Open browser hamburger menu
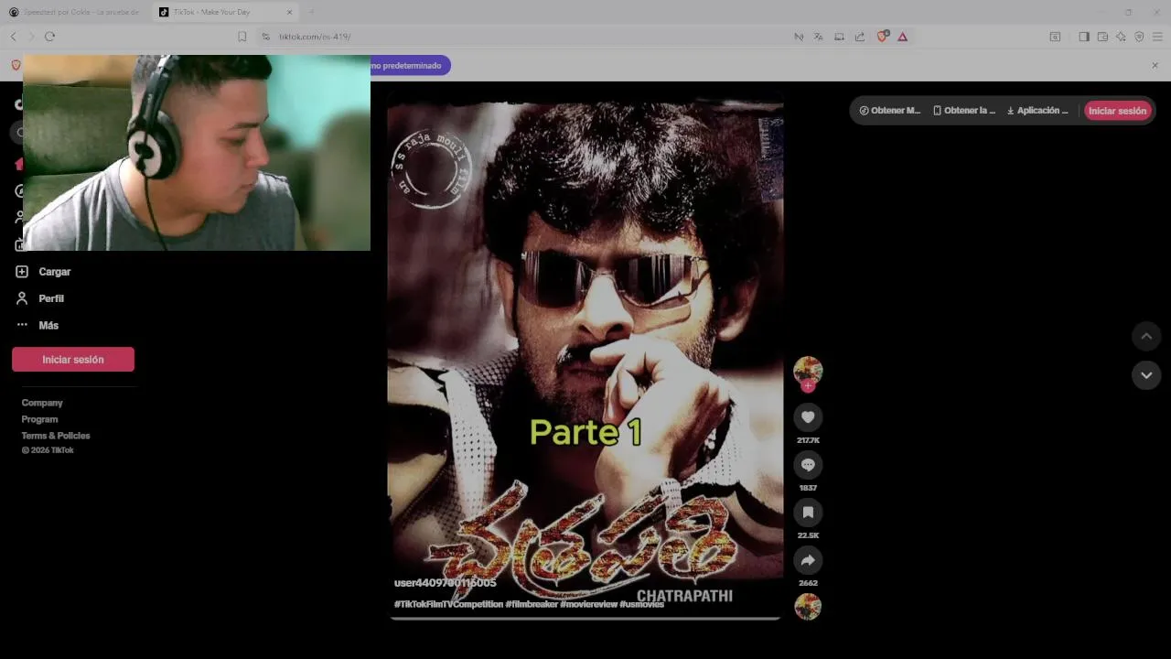Viewport: 1171px width, 659px height. coord(1157,37)
